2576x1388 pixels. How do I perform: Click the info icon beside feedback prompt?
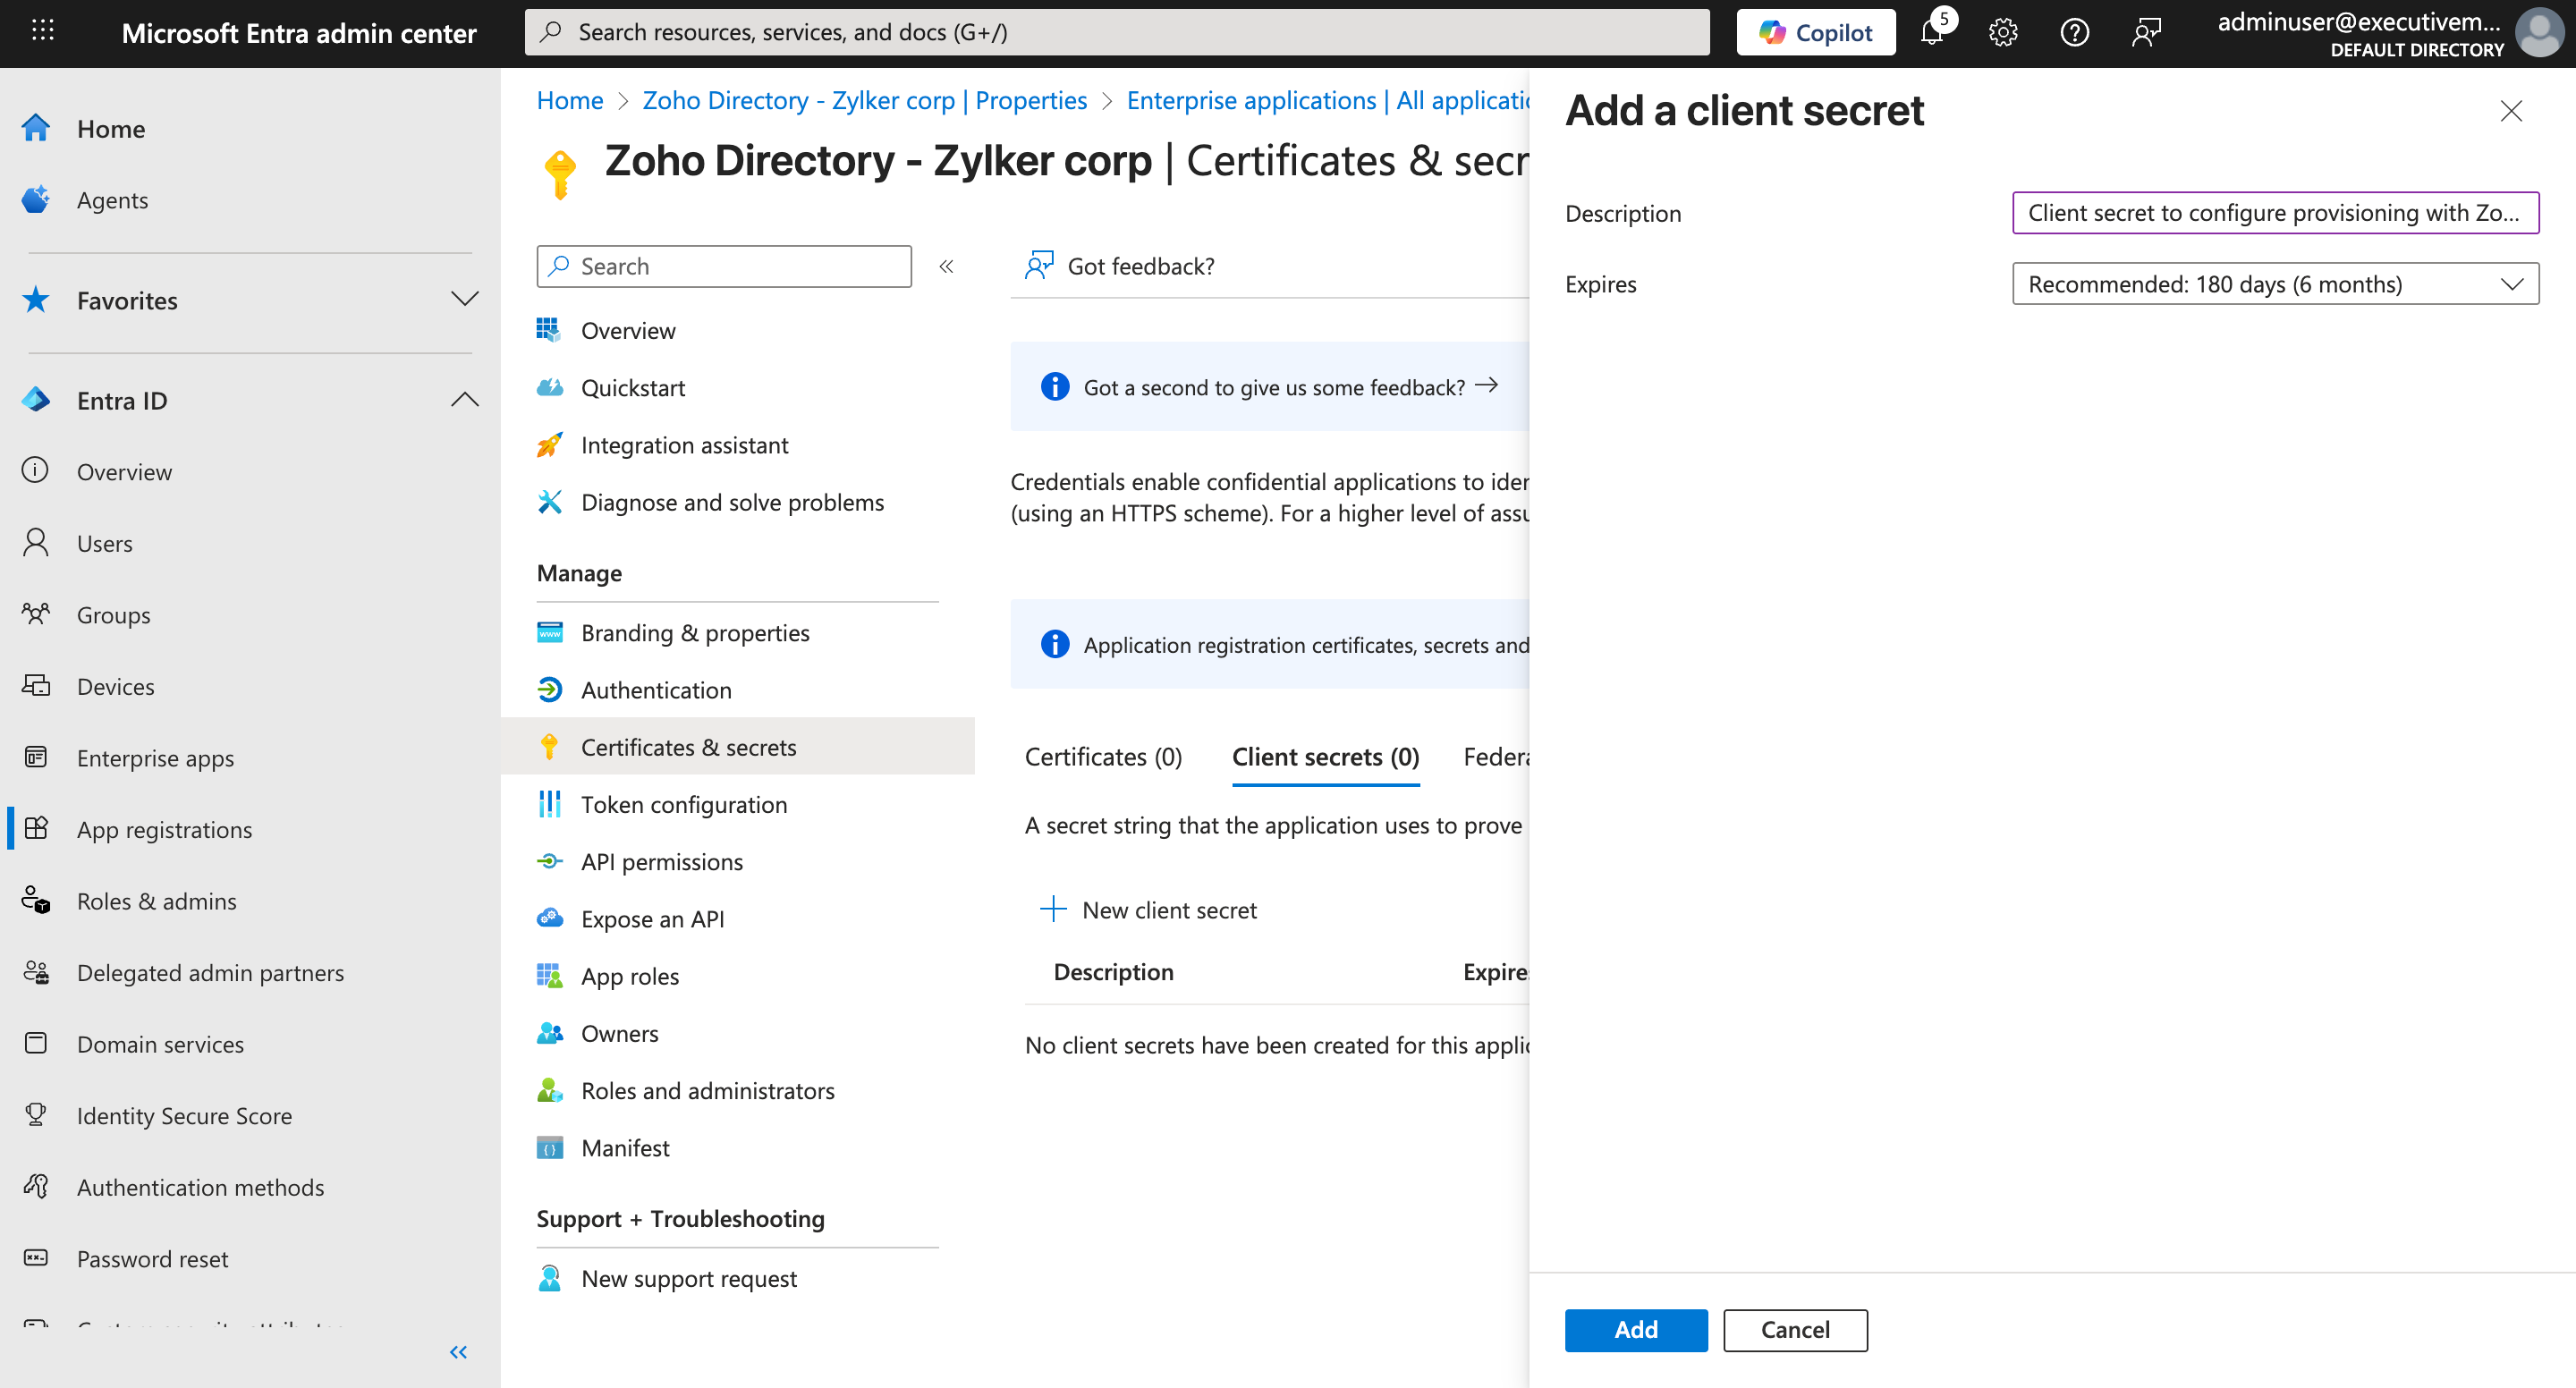click(x=1054, y=387)
